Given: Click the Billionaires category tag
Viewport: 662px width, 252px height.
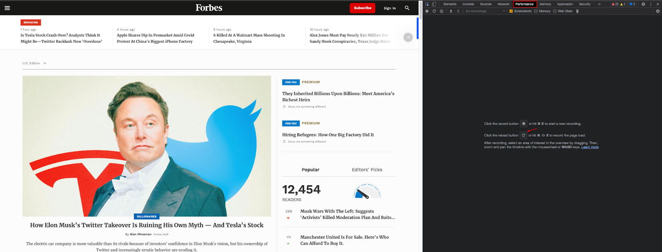Looking at the screenshot, I should click(147, 216).
